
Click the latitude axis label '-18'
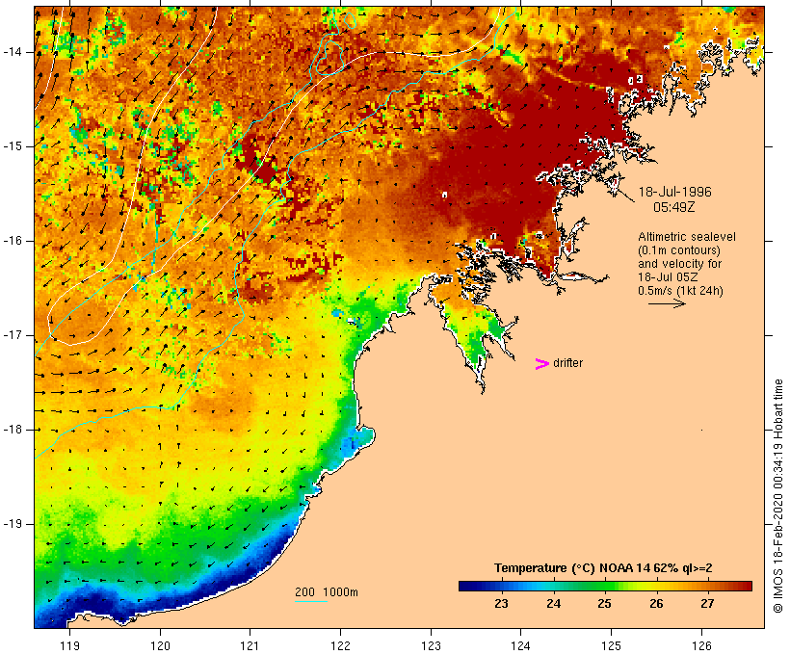tap(13, 430)
